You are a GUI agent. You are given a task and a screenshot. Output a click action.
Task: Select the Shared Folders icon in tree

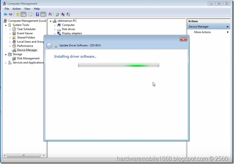click(14, 37)
